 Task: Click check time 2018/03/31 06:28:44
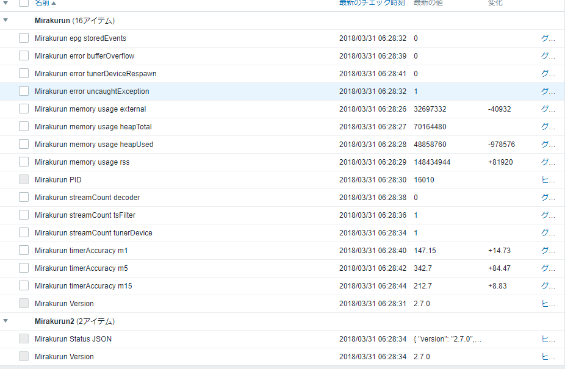coord(373,285)
